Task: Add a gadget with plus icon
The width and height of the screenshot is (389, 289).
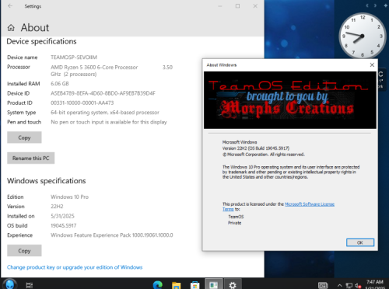Action: click(x=385, y=5)
